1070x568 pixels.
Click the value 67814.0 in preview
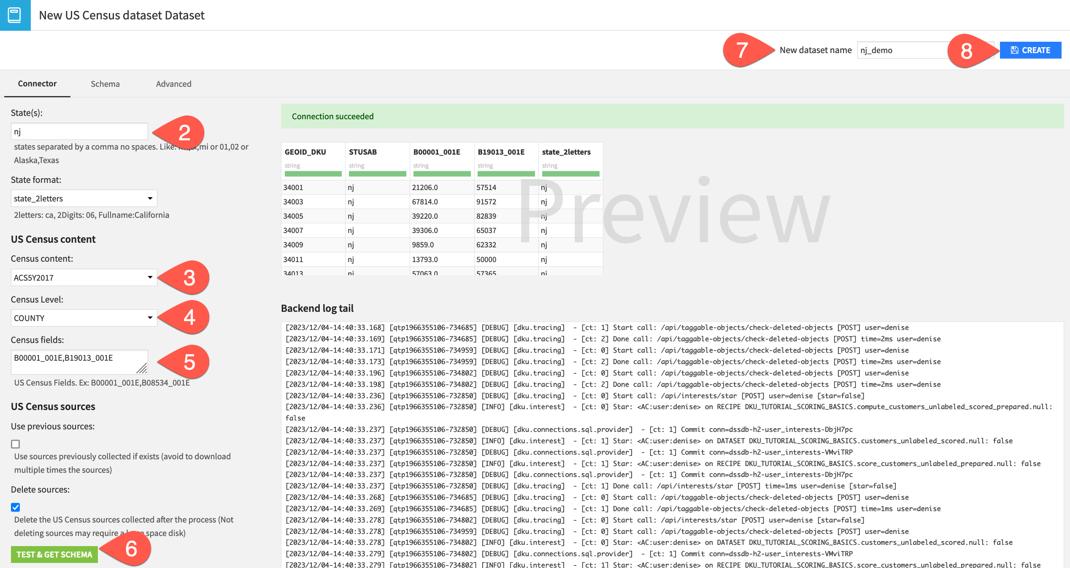tap(425, 202)
